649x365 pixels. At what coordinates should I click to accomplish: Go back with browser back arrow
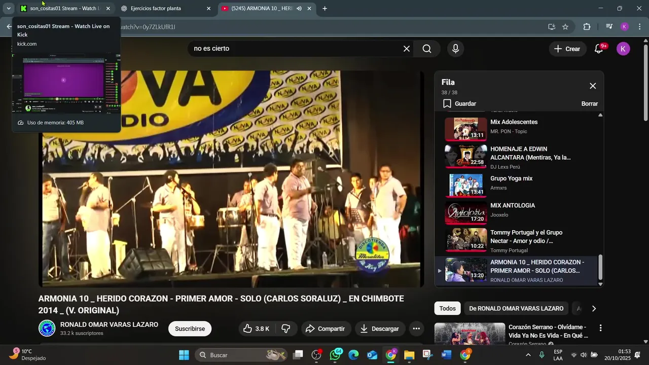9,27
